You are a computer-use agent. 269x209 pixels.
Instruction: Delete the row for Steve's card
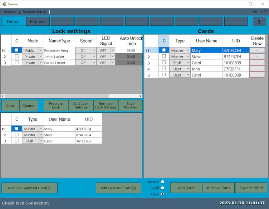coord(257,57)
